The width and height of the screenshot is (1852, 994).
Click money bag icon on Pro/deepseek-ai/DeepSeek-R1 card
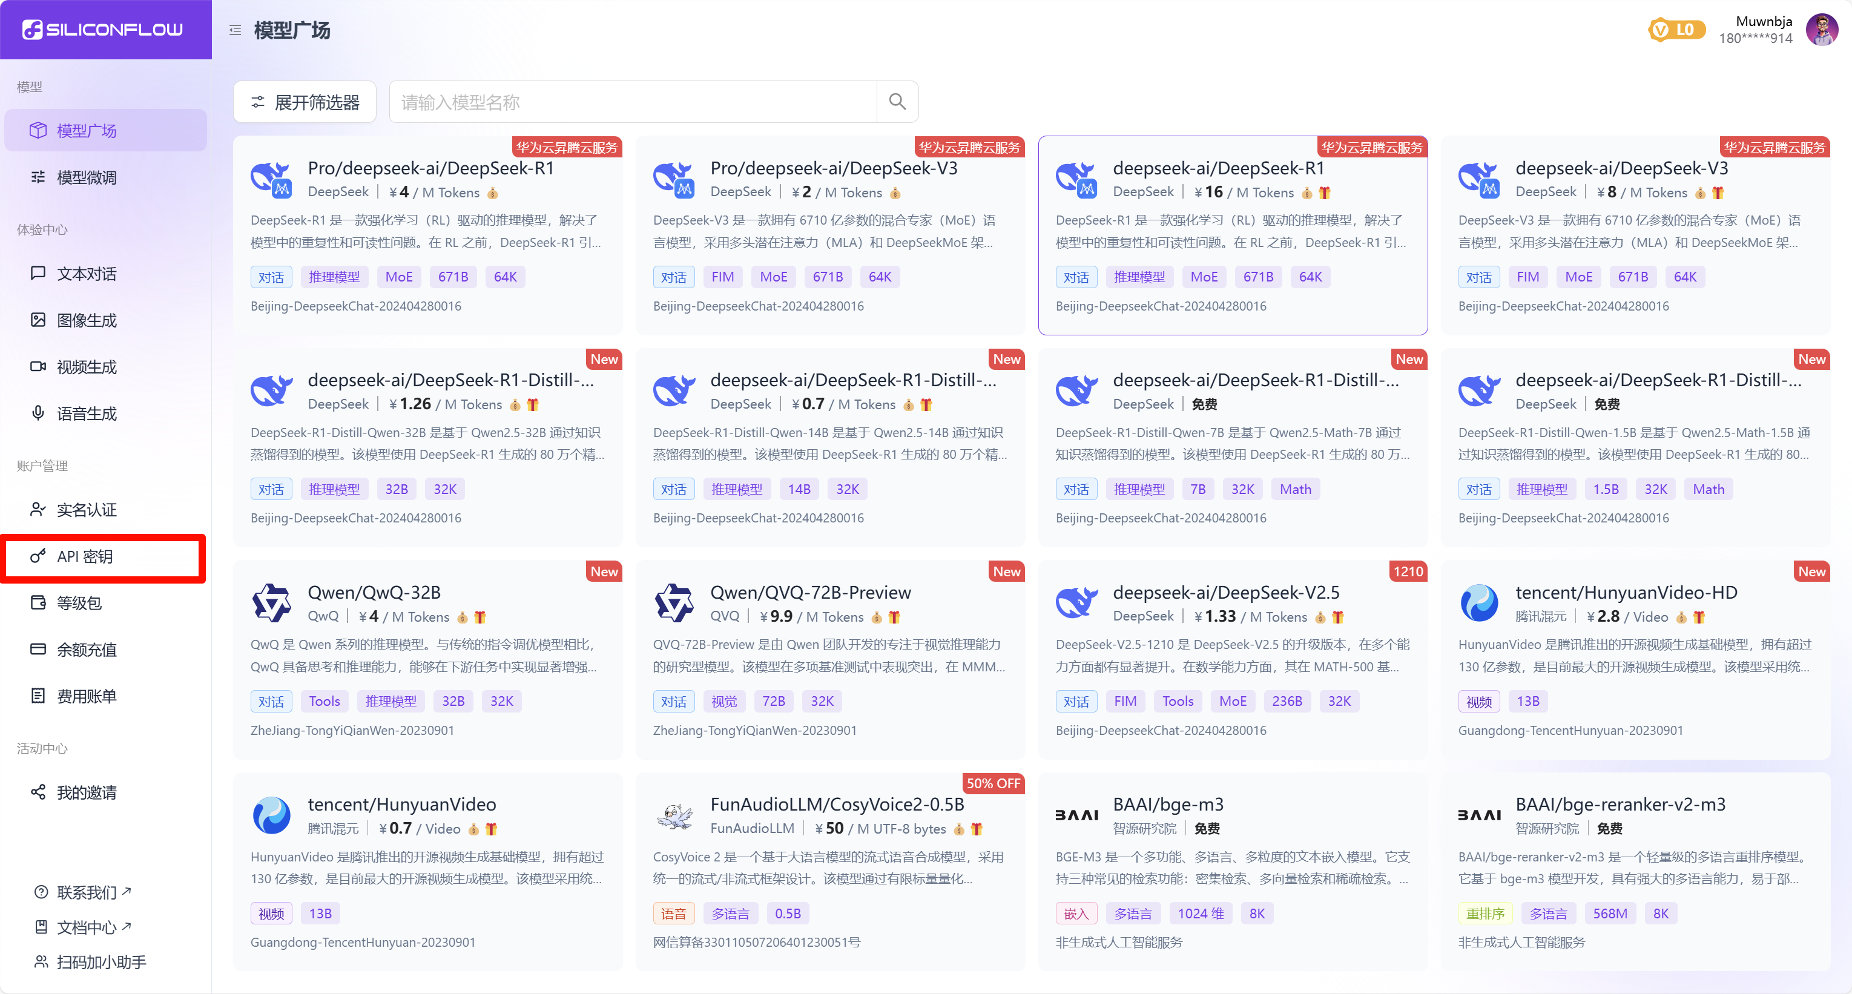click(x=492, y=193)
